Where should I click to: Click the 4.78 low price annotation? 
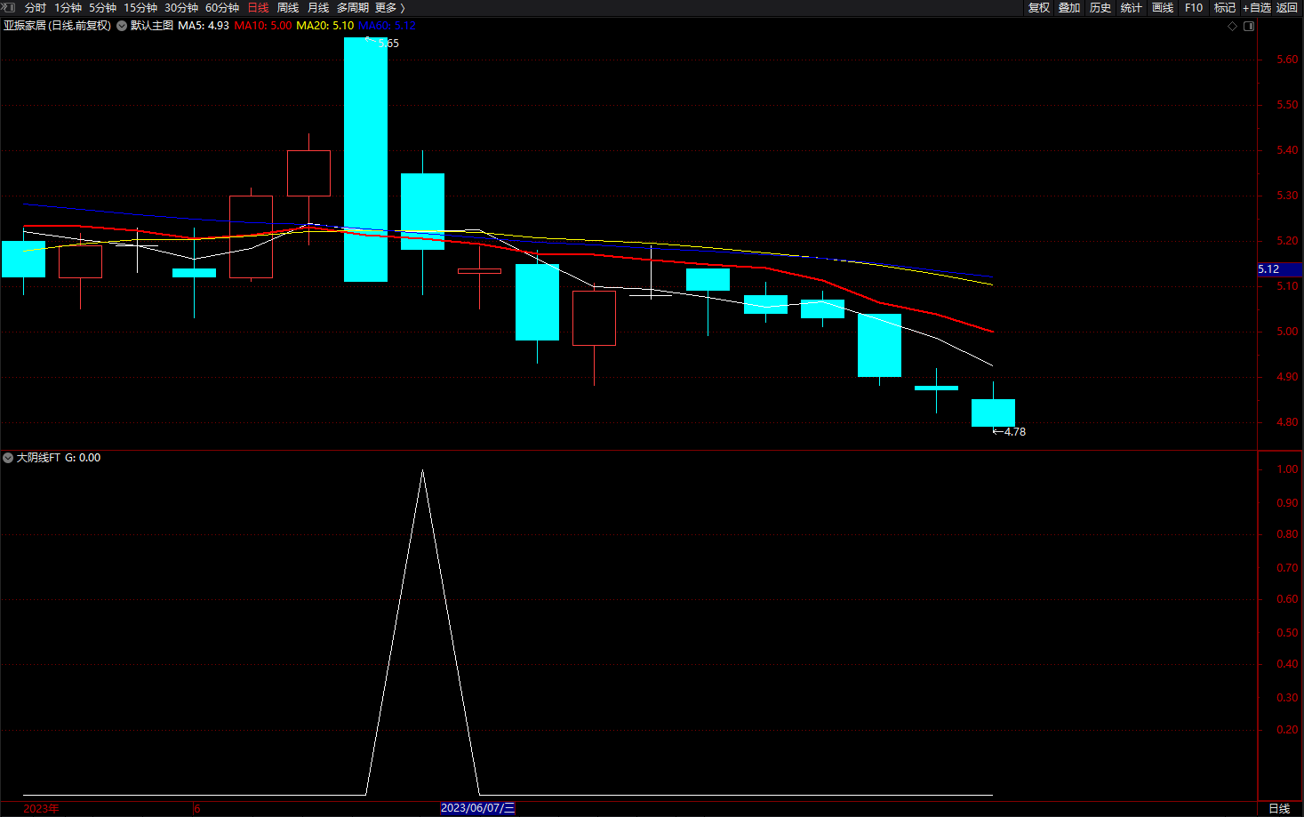1014,432
